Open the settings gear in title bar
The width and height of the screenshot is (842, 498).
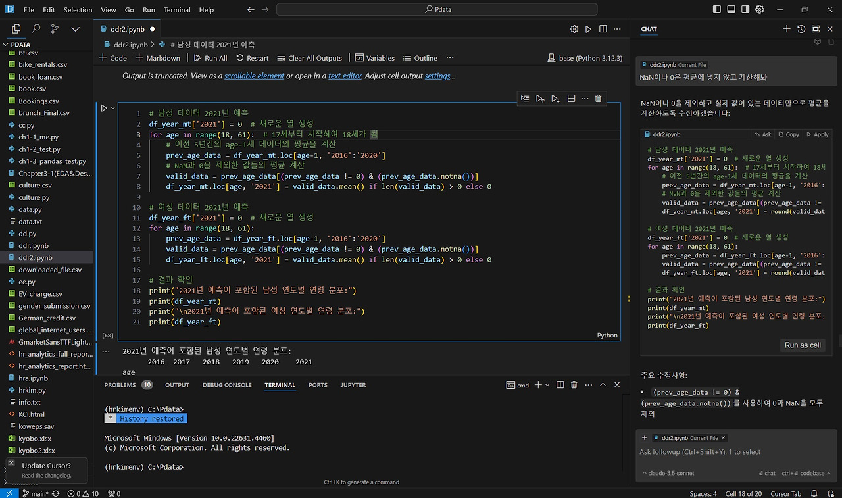760,10
